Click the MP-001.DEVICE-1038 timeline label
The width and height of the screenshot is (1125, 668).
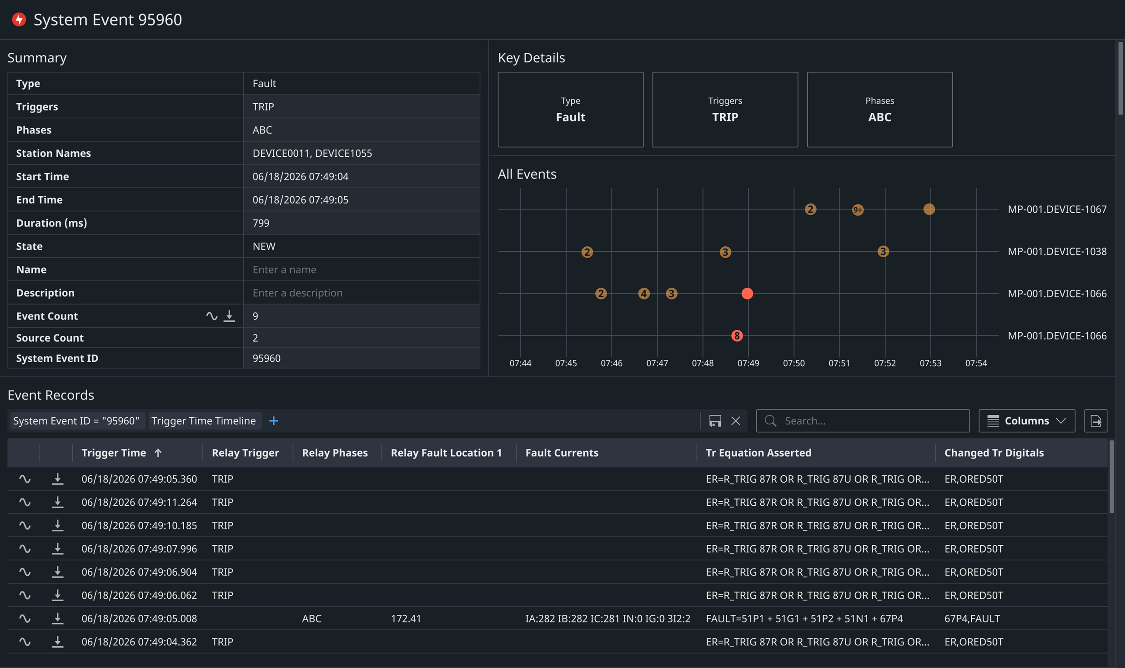pyautogui.click(x=1057, y=251)
